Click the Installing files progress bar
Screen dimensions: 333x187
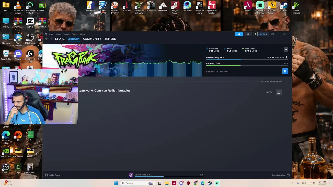coord(247,65)
